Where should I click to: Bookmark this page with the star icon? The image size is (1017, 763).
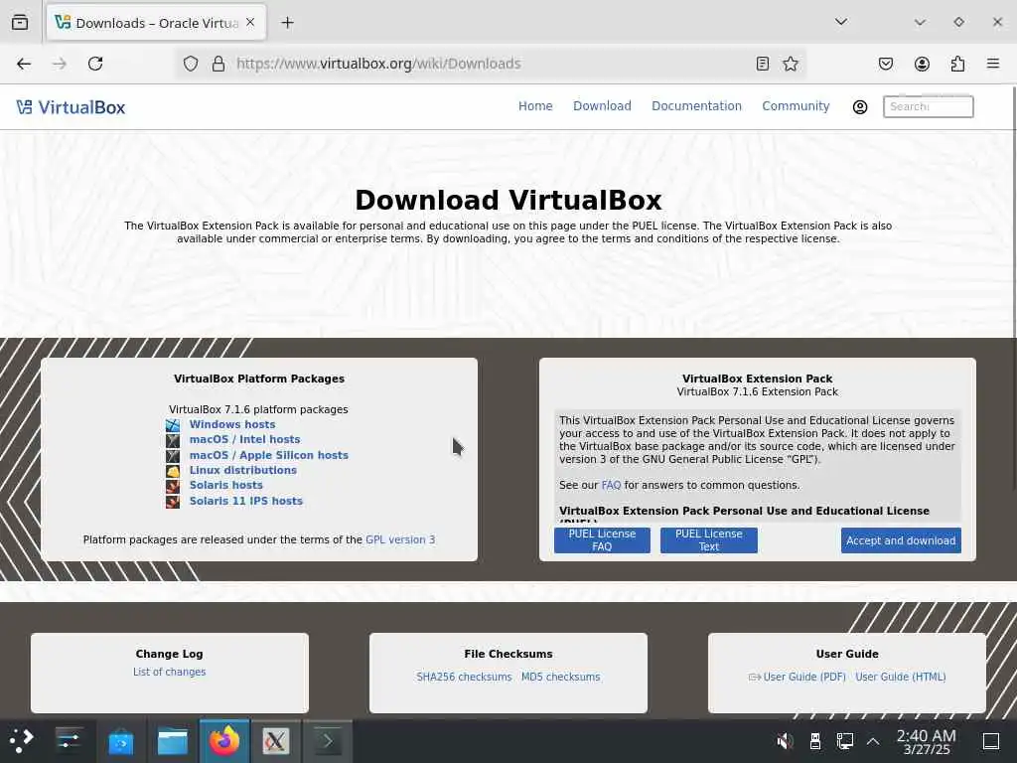[x=790, y=64]
